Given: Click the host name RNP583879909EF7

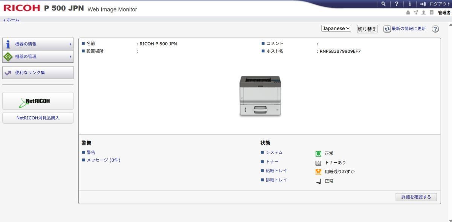Looking at the screenshot, I should 340,51.
